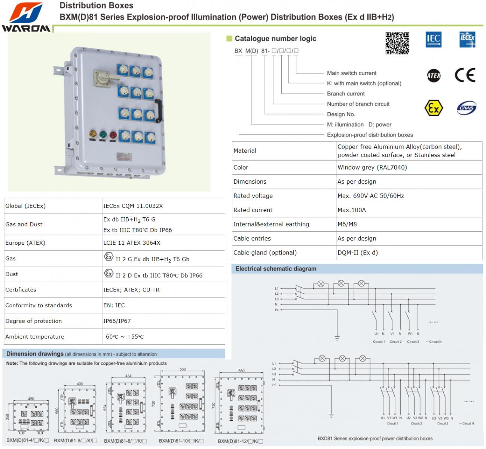The height and width of the screenshot is (449, 486).
Task: Click 'Rated voltage' row label
Action: [253, 196]
